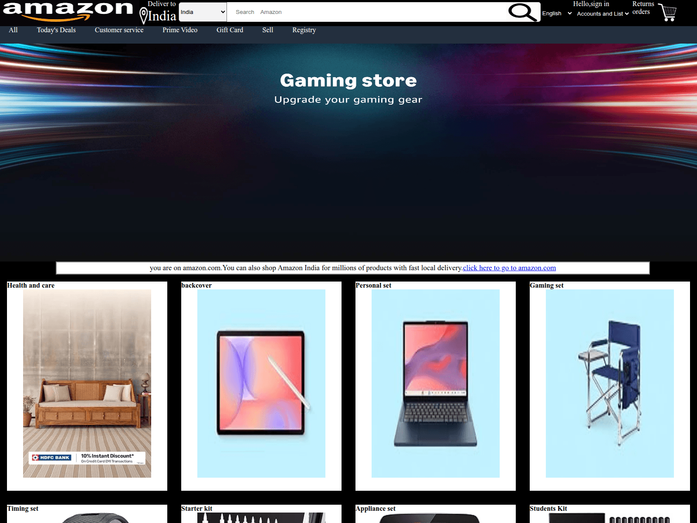The width and height of the screenshot is (697, 523).
Task: Open Customer service page
Action: [x=119, y=30]
